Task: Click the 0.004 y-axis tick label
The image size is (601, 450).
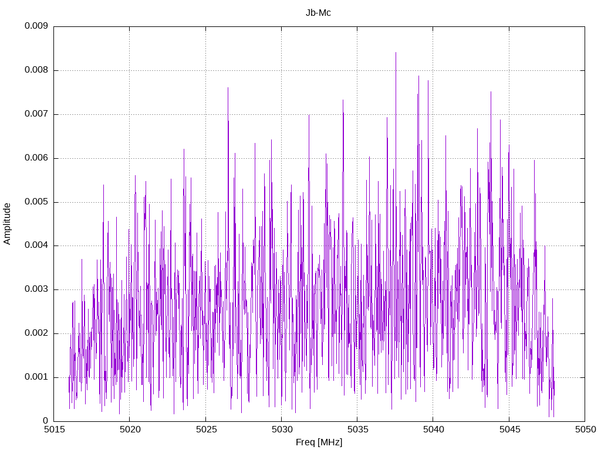Action: click(36, 246)
